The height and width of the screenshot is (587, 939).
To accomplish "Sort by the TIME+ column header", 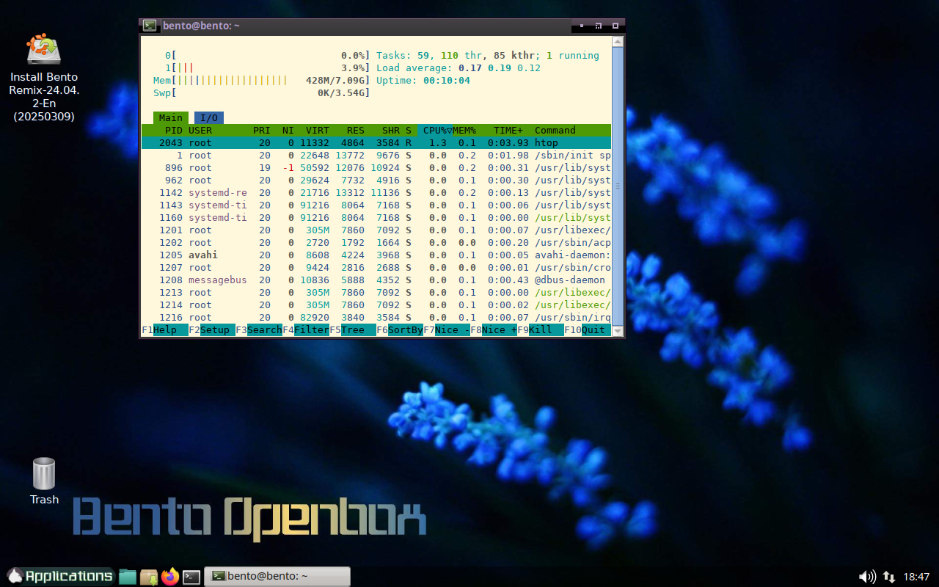I will pyautogui.click(x=508, y=130).
